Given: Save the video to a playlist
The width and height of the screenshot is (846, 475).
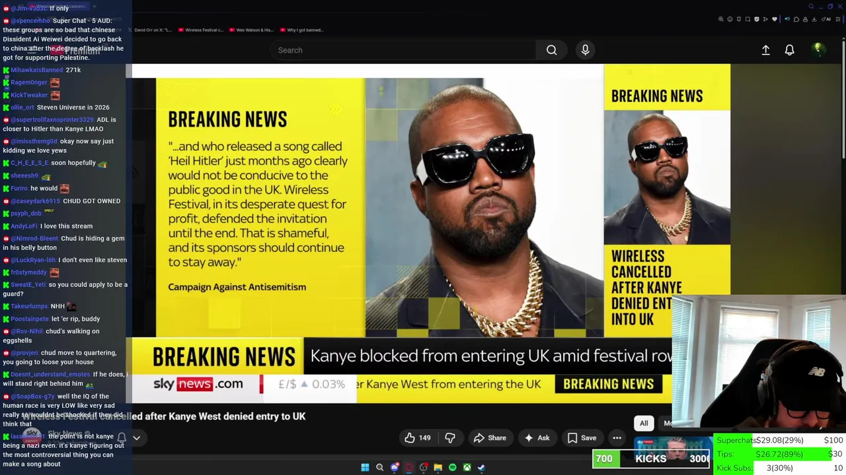Looking at the screenshot, I should tap(582, 437).
